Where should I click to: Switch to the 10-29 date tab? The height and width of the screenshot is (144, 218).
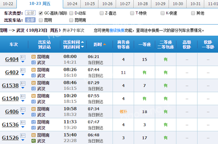pos(160,4)
